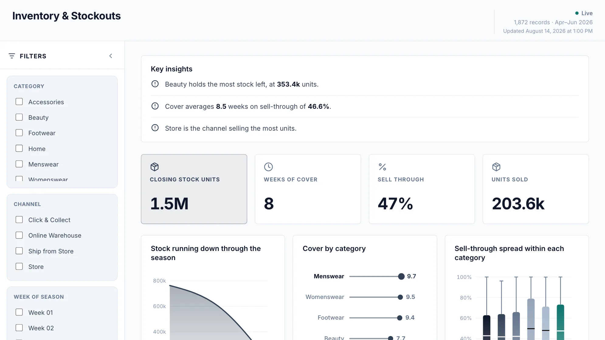
Task: Click the '1,872 records · Apr–Jun 2026' text
Action: point(553,22)
